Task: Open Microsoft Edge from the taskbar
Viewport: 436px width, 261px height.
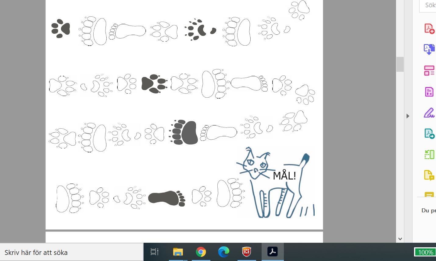Action: click(x=223, y=252)
